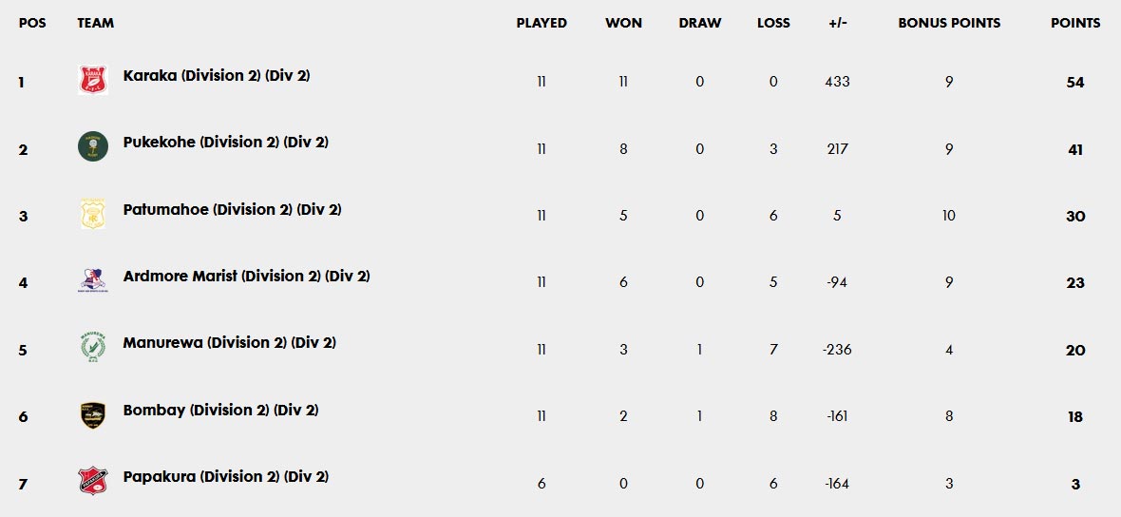Click the Patumahoe yellow shield crest
Screen dimensions: 1121x517
[92, 214]
